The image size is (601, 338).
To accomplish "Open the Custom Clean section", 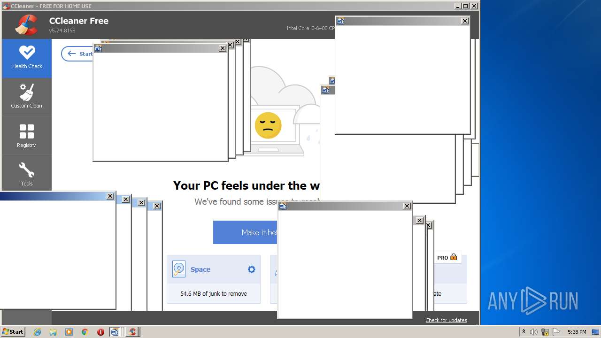I will tap(27, 97).
